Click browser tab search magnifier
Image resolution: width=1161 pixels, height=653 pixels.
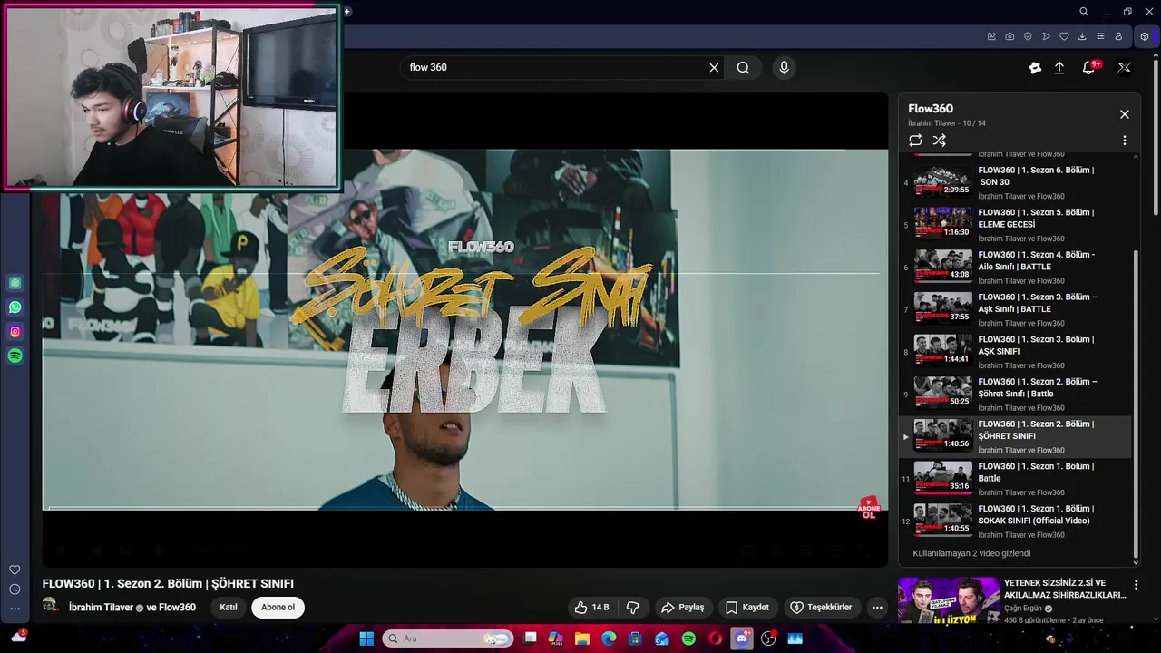1084,12
